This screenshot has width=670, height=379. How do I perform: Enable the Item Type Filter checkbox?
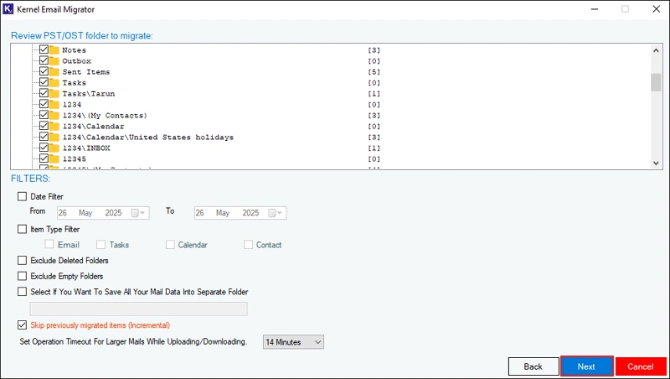(22, 229)
